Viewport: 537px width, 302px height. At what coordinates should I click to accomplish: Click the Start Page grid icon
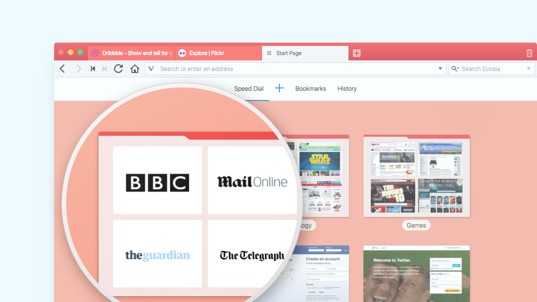269,53
